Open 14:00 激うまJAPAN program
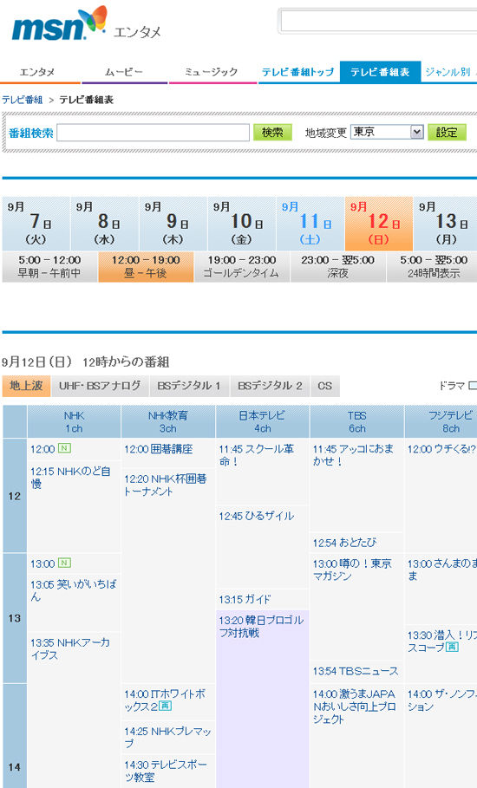477x788 pixels. (x=355, y=707)
